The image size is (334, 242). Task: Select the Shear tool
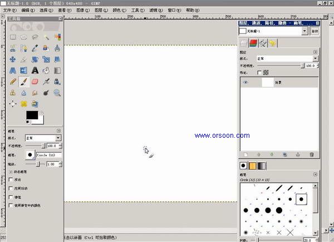57,59
